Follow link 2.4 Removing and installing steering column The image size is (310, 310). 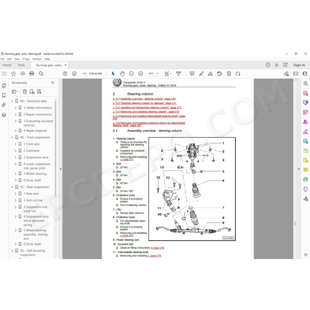(146, 112)
